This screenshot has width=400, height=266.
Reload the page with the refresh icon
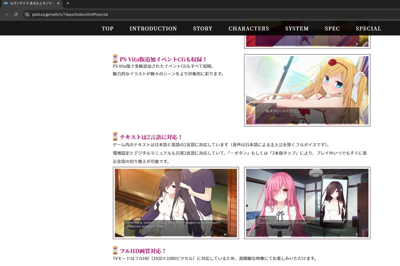(16, 14)
